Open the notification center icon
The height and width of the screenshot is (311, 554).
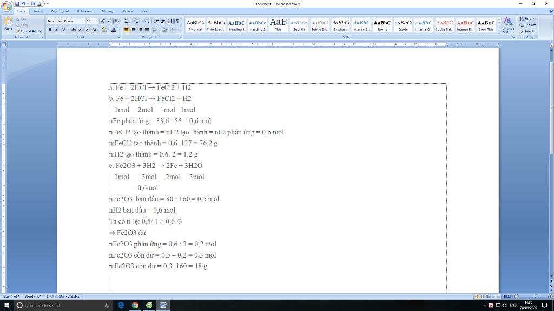tap(545, 306)
